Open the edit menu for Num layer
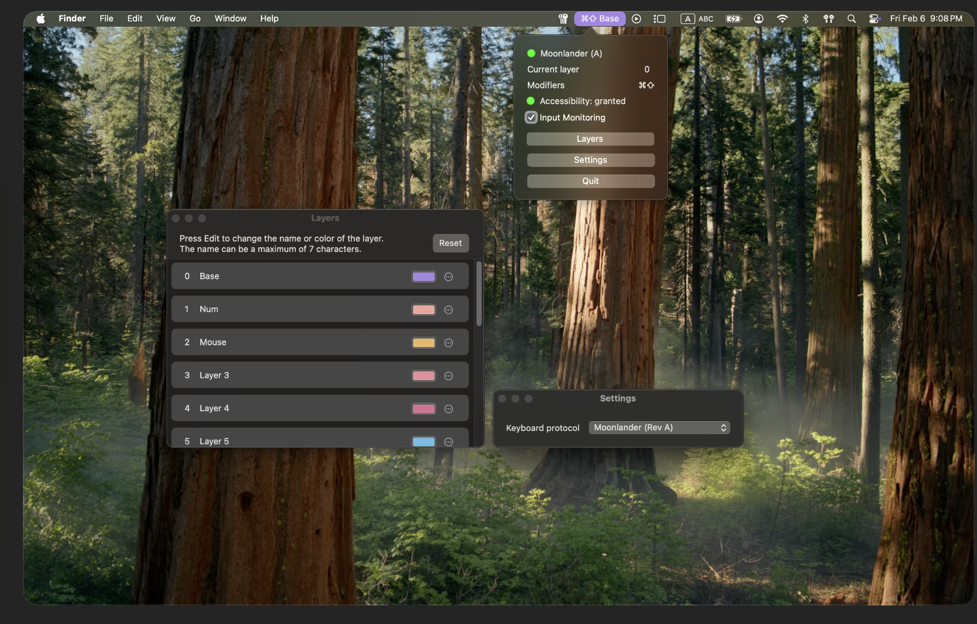Image resolution: width=977 pixels, height=624 pixels. 449,310
